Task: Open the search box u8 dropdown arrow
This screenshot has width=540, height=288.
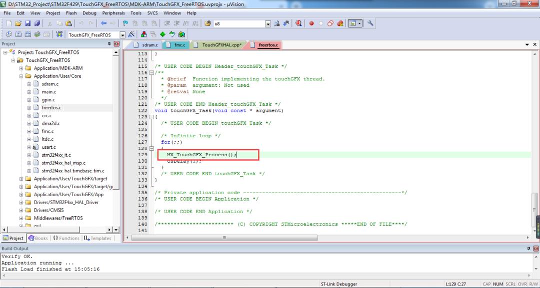Action: coord(268,24)
